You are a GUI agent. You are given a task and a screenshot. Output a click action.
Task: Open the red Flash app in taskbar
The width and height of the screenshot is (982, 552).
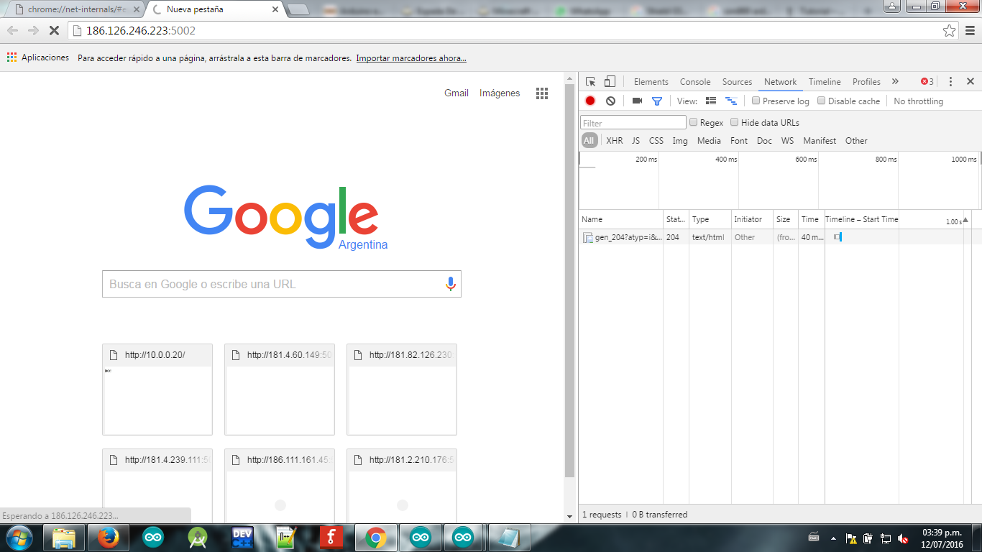331,538
